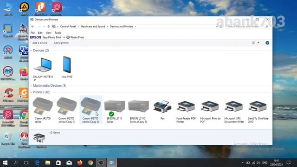Image resolution: width=297 pixels, height=167 pixels.
Task: Open the clock and date in taskbar
Action: point(277,163)
